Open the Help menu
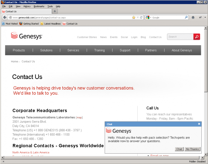 coord(58,6)
